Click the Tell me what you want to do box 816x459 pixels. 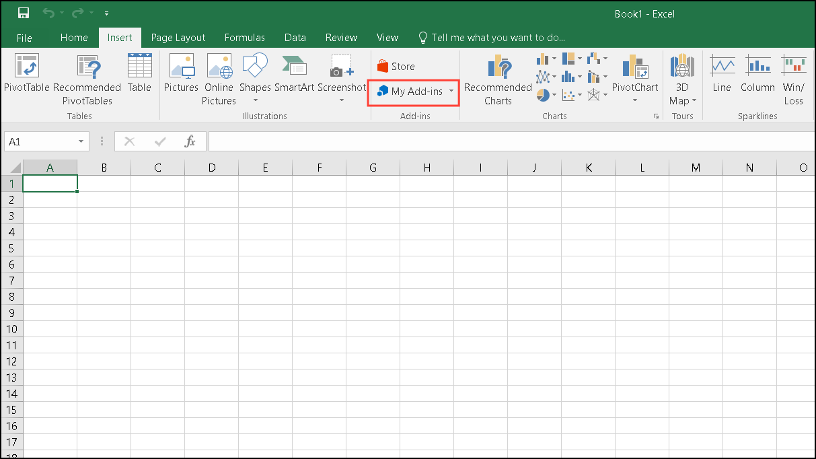point(492,38)
